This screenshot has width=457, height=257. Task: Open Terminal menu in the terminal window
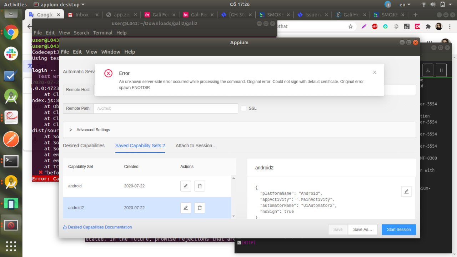(102, 33)
